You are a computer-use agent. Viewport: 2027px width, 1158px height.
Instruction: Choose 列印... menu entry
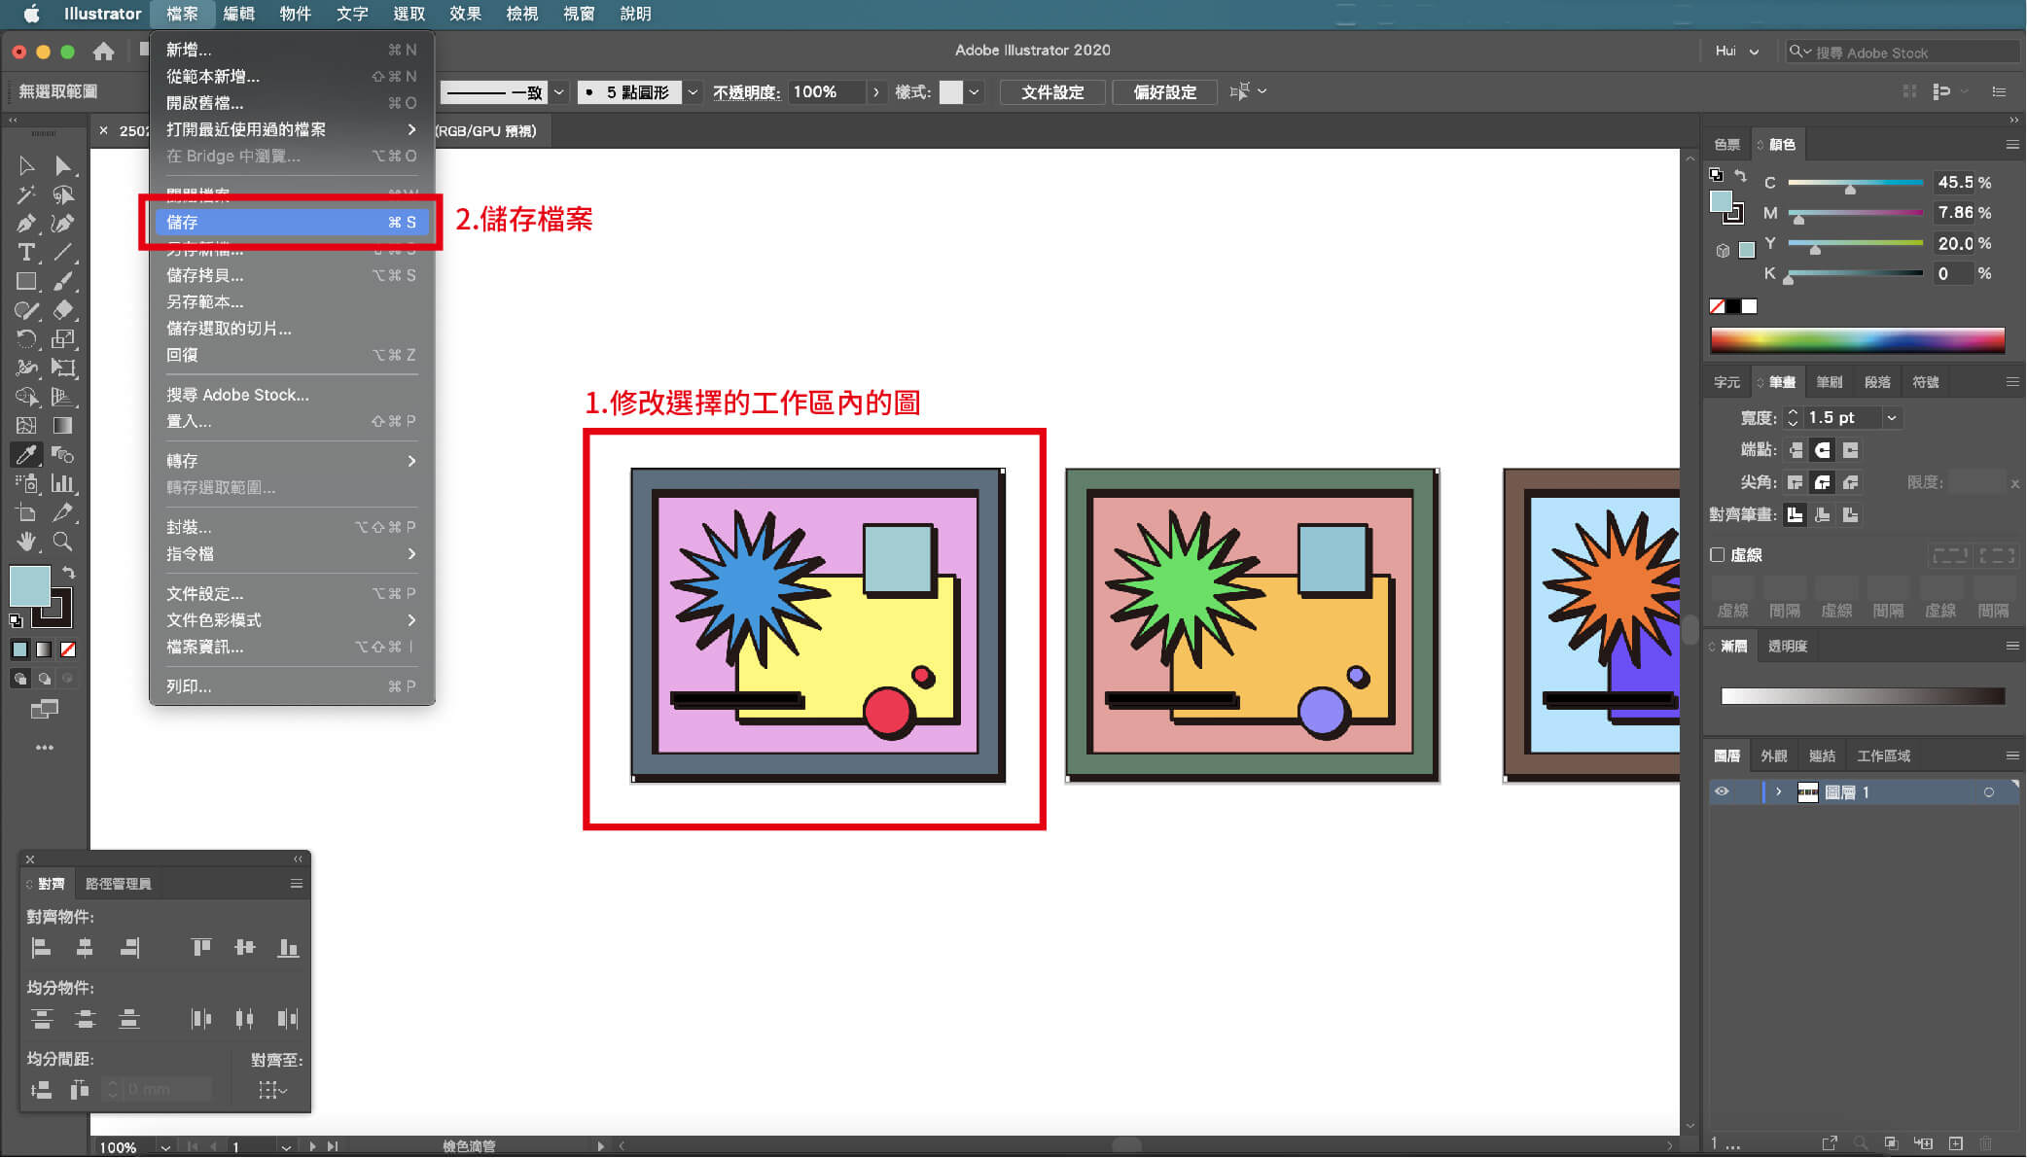tap(291, 686)
